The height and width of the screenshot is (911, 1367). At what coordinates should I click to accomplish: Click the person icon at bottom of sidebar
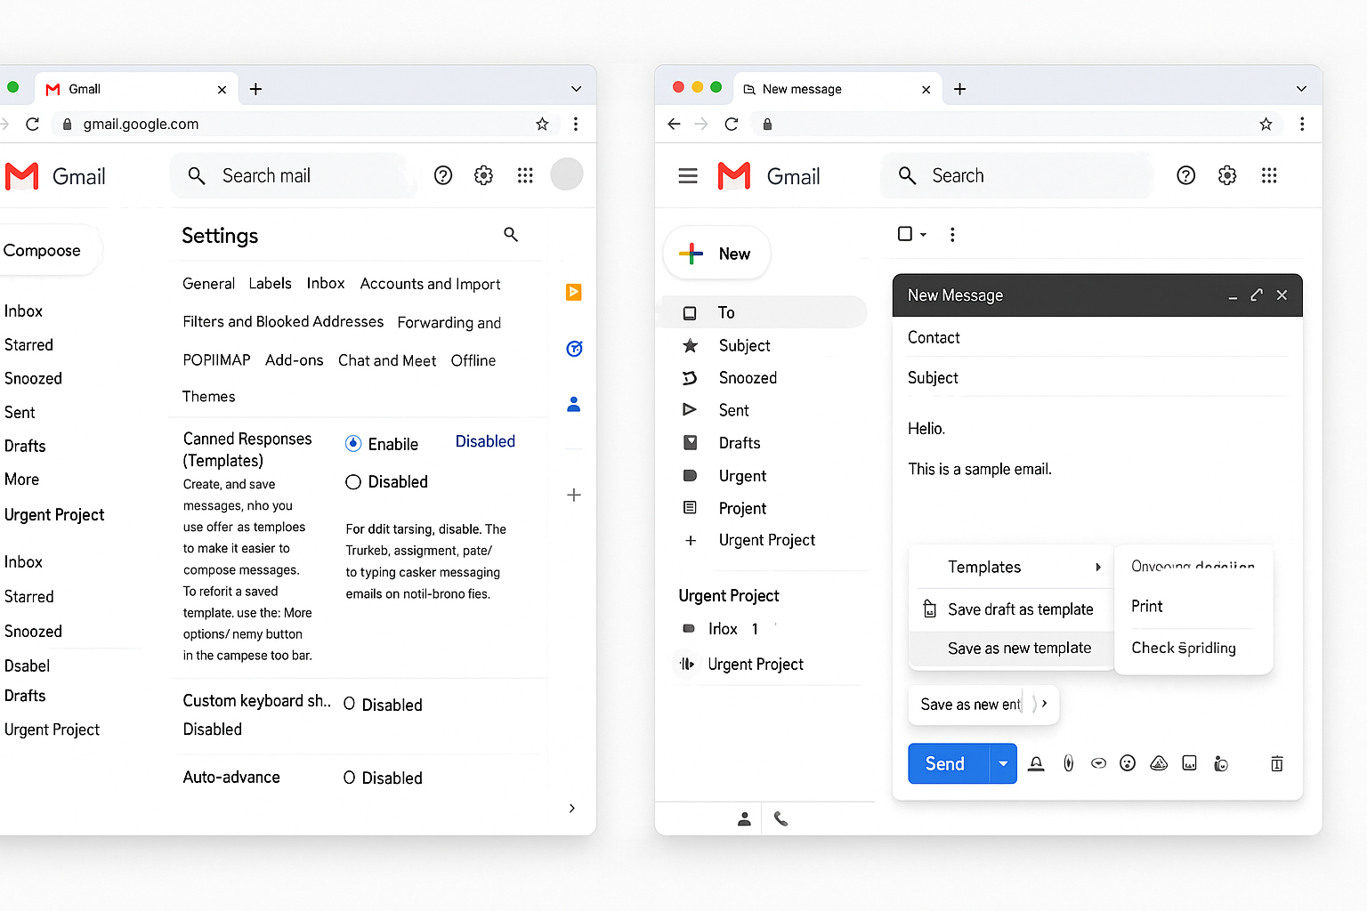point(744,819)
